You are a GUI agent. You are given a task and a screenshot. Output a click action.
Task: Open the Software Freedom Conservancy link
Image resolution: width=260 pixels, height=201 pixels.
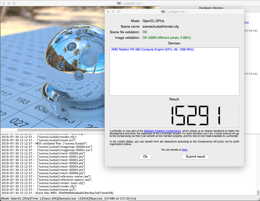click(162, 131)
